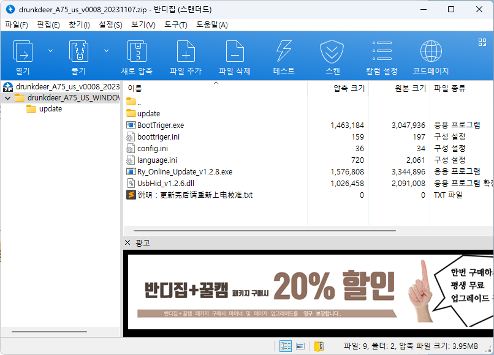Click language.ini file name

(157, 160)
